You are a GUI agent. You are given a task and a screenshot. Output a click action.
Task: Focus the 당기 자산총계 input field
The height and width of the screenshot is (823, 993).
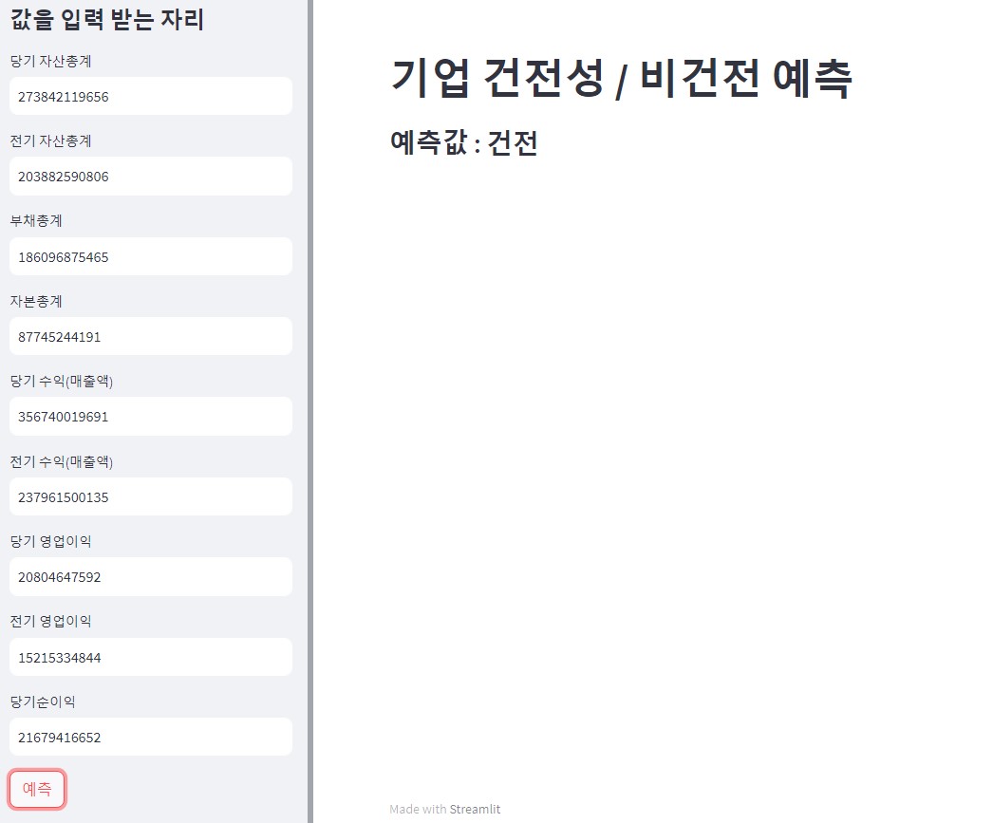point(151,97)
